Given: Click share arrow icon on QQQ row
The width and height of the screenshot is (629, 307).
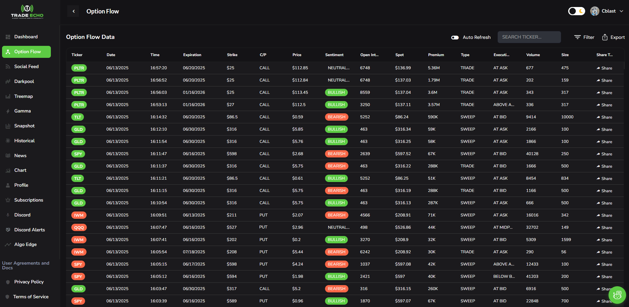Looking at the screenshot, I should [598, 228].
